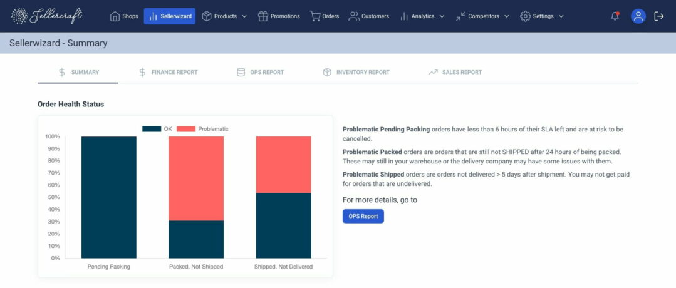The image size is (676, 288).
Task: Click the 0% y-axis label
Action: tap(56, 258)
